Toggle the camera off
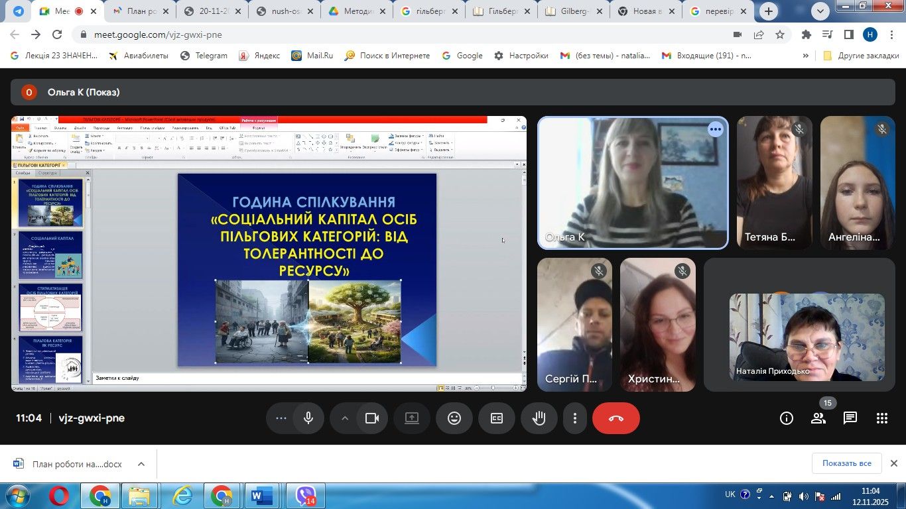 (371, 418)
